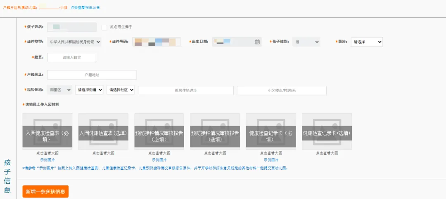Click 点击查看大图 under 健康检查记录卡(选填)
The width and height of the screenshot is (446, 199).
327,153
